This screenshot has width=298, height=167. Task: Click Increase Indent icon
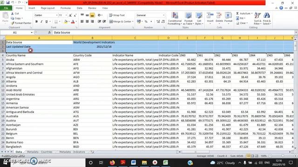point(104,22)
